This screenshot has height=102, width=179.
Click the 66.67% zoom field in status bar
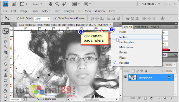click(x=15, y=99)
